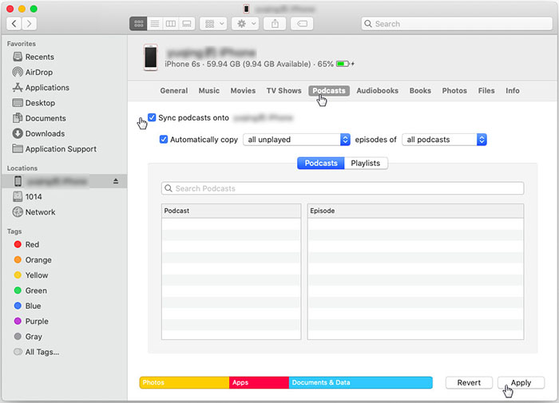Image resolution: width=559 pixels, height=403 pixels.
Task: Eject the iPhone from Locations
Action: (x=116, y=181)
